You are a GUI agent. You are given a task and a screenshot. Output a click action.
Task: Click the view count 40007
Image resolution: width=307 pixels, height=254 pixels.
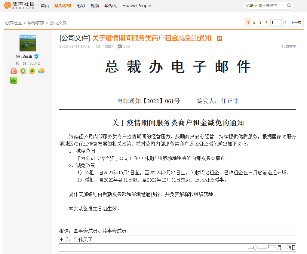108,47
